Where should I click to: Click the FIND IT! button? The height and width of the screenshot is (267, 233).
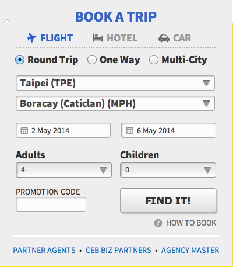168,200
